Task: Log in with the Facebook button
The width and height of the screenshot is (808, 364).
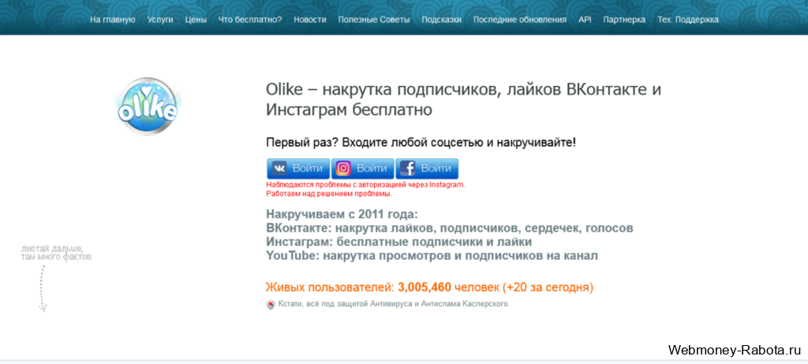Action: 427,169
